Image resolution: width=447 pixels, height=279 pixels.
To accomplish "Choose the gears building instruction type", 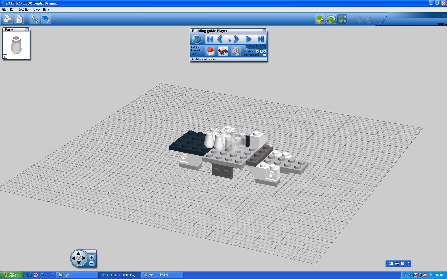I will click(x=235, y=51).
